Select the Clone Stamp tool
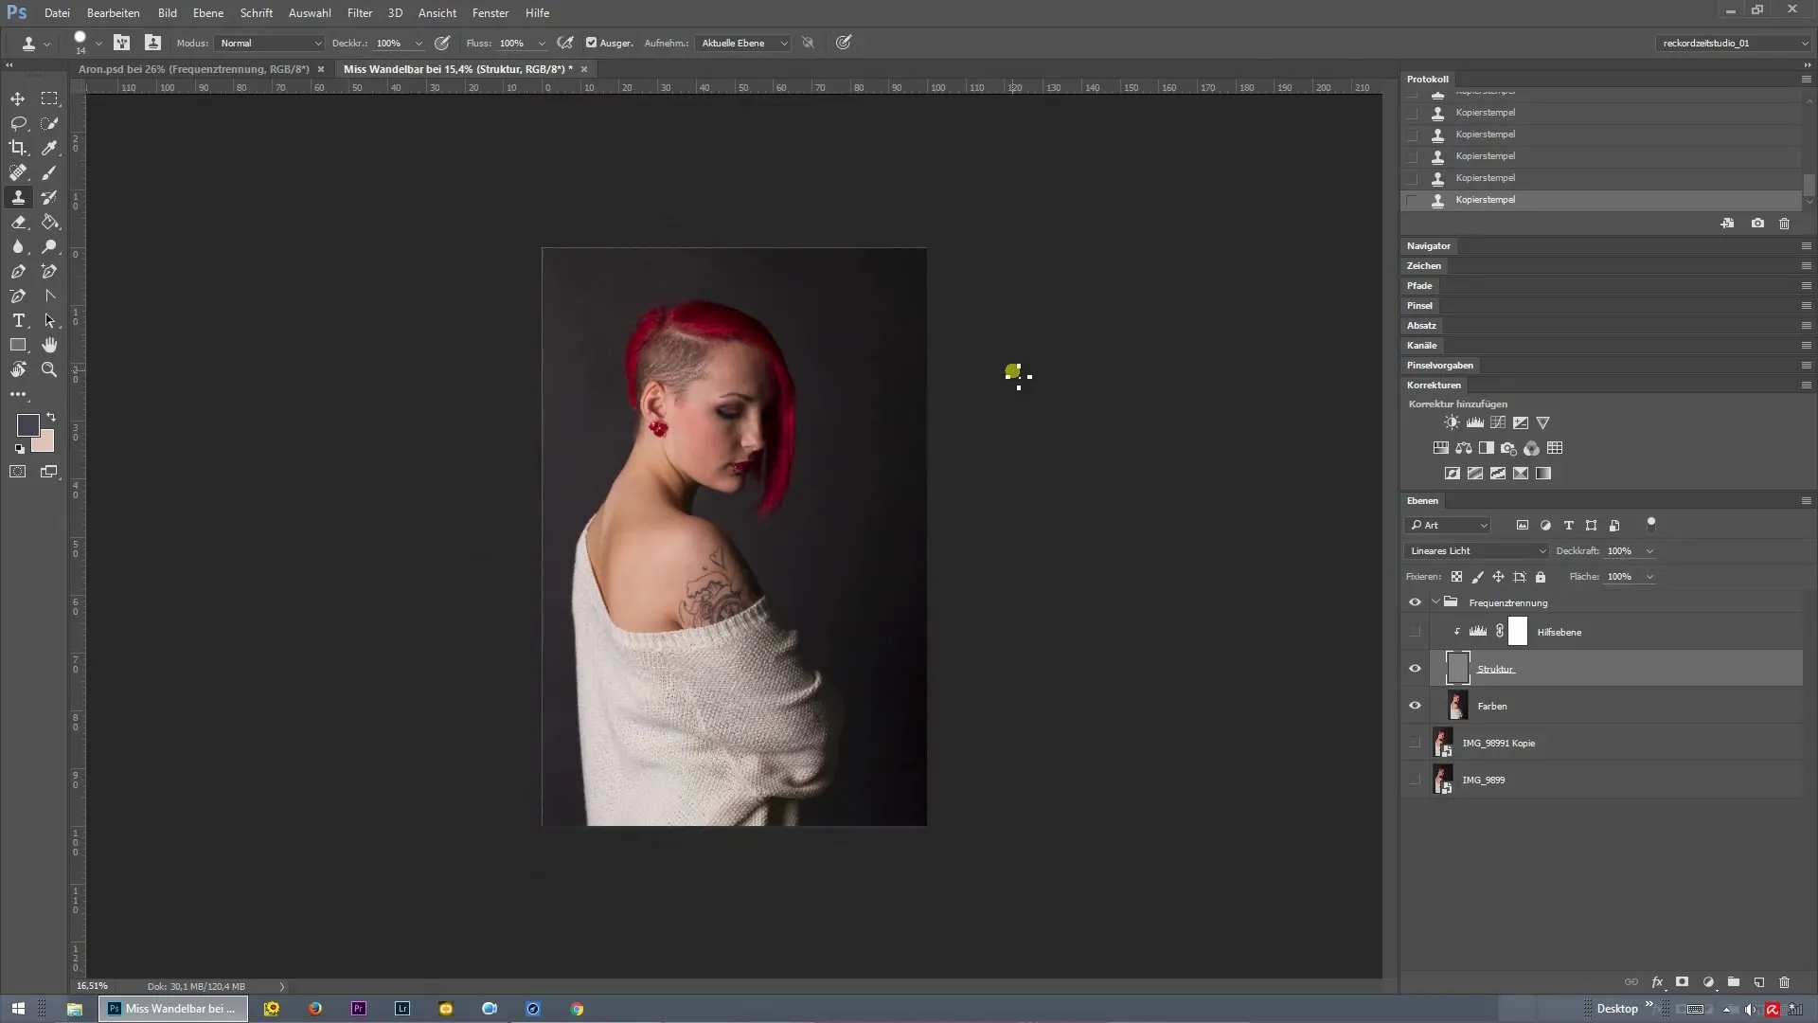Image resolution: width=1818 pixels, height=1023 pixels. point(18,197)
